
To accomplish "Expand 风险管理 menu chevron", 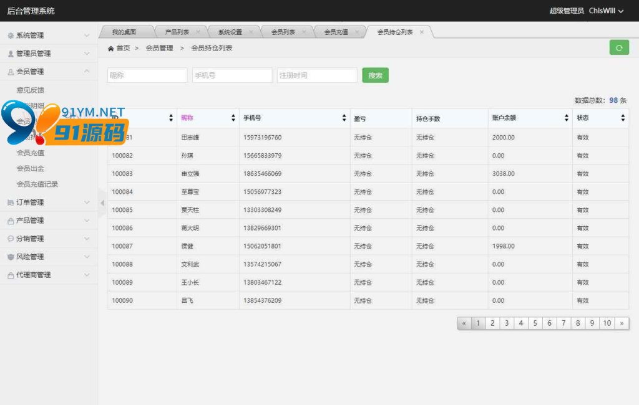I will tap(87, 257).
